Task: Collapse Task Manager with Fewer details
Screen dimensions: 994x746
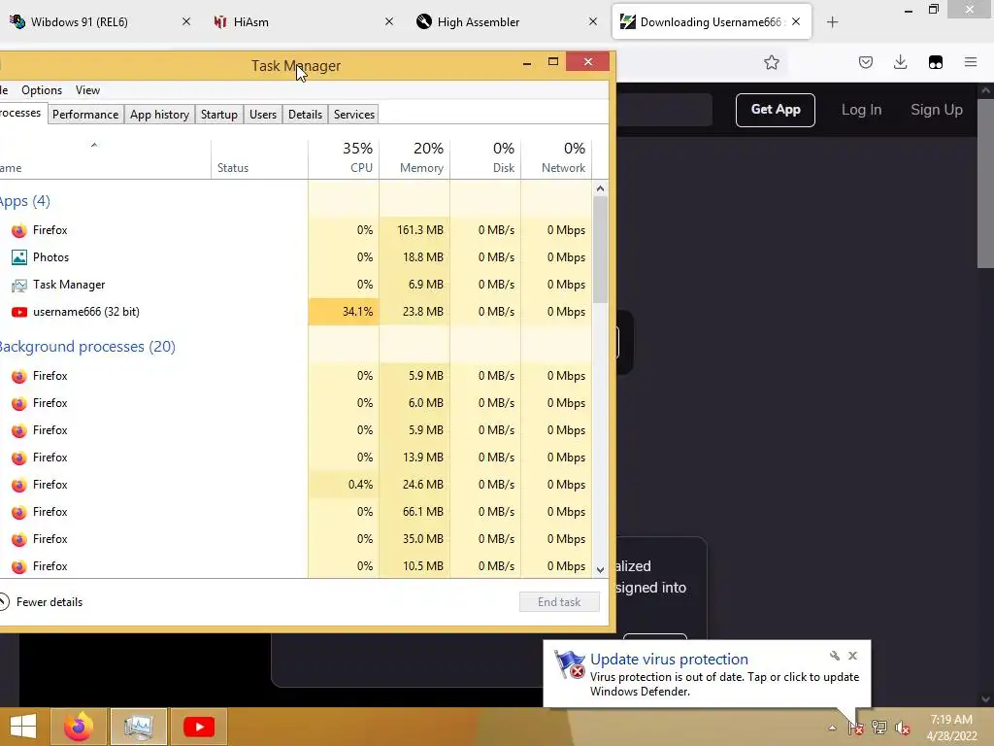Action: point(42,602)
